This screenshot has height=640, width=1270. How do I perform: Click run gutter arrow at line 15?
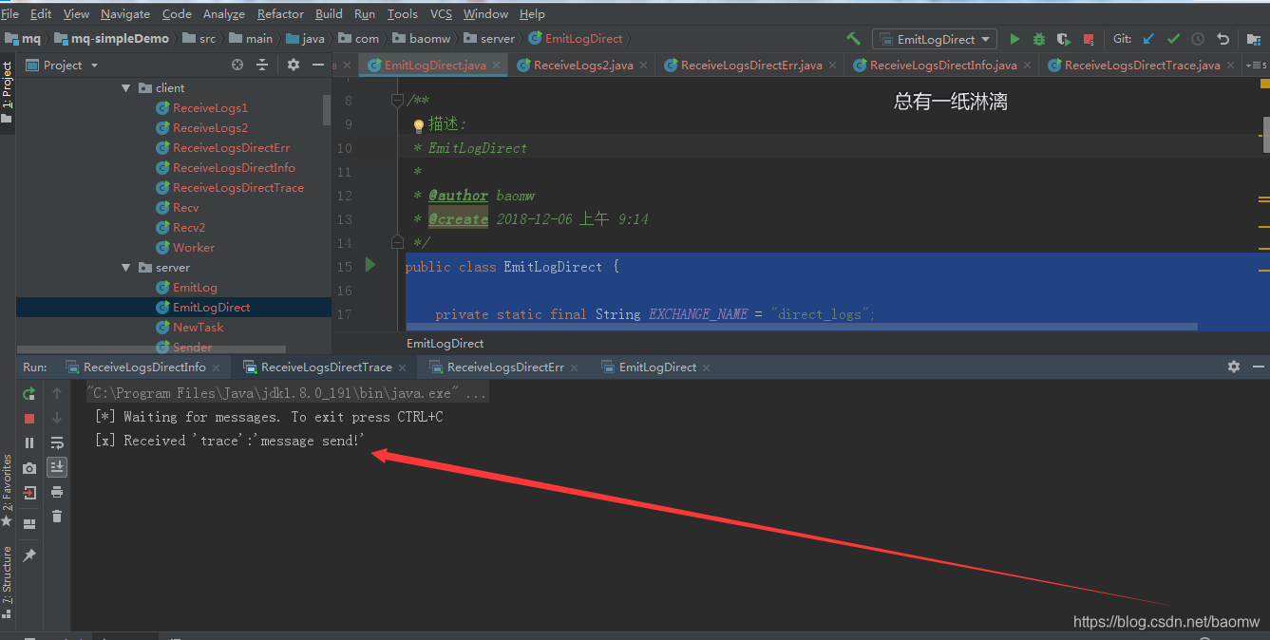[370, 266]
